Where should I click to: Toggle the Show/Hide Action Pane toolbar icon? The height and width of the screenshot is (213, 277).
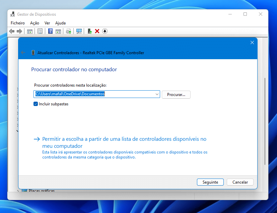58,31
